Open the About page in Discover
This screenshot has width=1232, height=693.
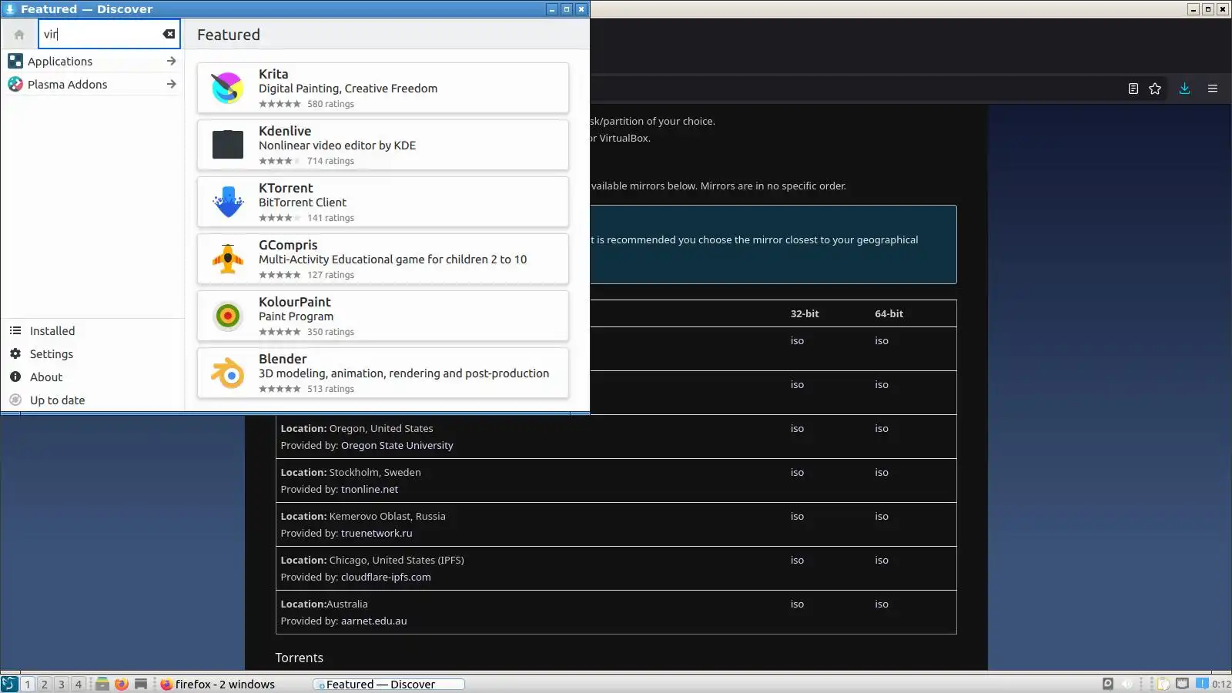tap(92, 377)
